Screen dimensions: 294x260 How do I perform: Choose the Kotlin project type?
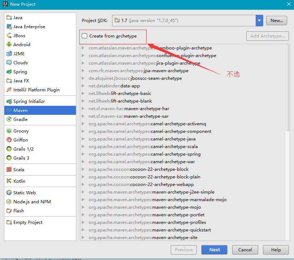40,181
